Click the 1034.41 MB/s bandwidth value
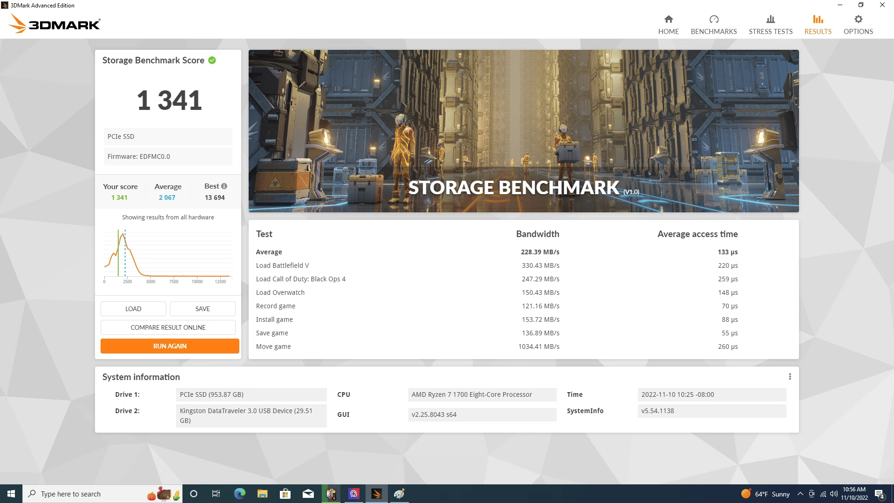 pyautogui.click(x=539, y=347)
